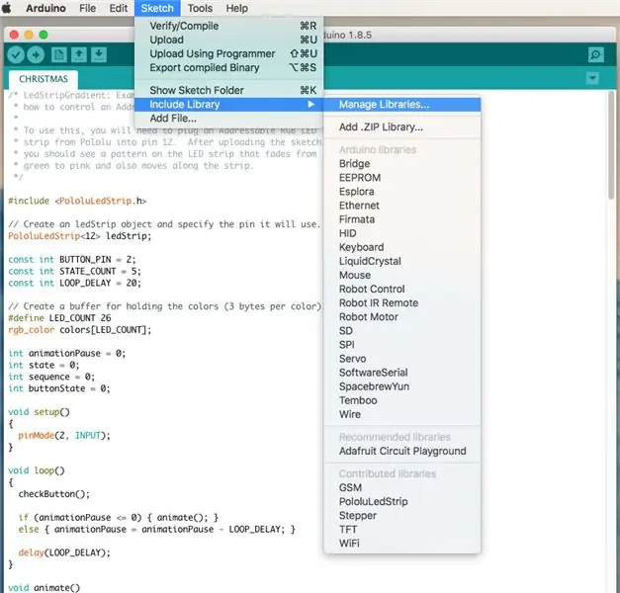Click the Save sketch toolbar icon
Viewport: 620px width, 593px height.
pos(99,54)
